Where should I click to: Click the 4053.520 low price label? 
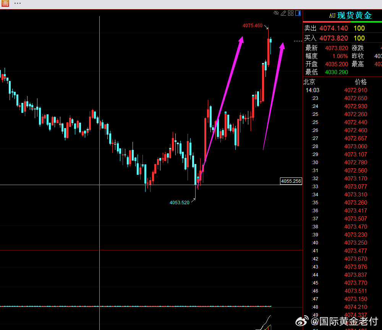pyautogui.click(x=179, y=203)
